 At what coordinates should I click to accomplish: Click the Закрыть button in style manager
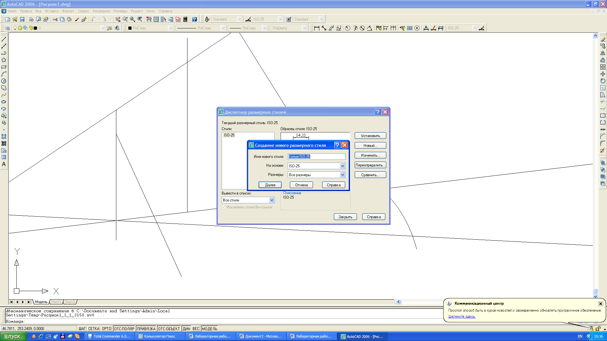point(345,217)
